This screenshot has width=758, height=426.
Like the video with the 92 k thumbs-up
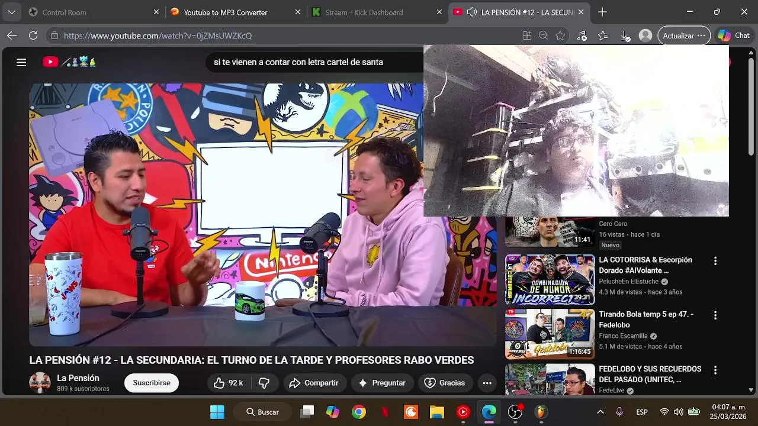[x=229, y=383]
